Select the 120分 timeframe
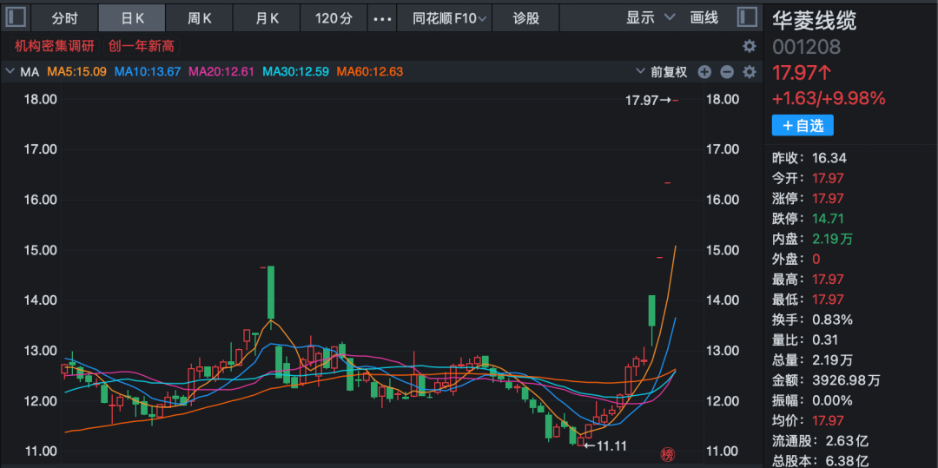Screen dimensions: 938x468 click(x=334, y=17)
